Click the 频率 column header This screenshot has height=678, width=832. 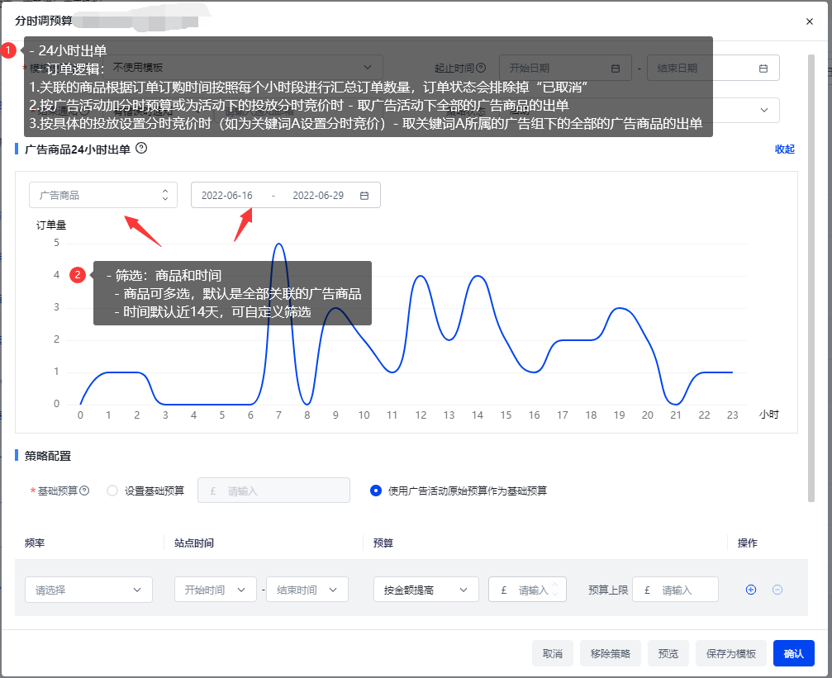point(35,543)
